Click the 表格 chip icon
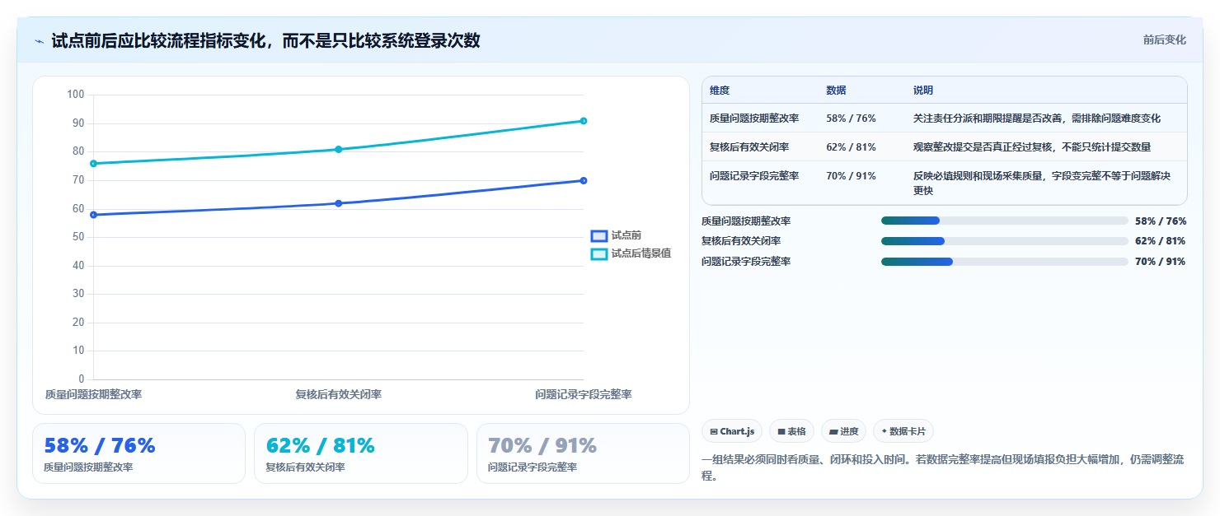The height and width of the screenshot is (516, 1220). pyautogui.click(x=781, y=431)
